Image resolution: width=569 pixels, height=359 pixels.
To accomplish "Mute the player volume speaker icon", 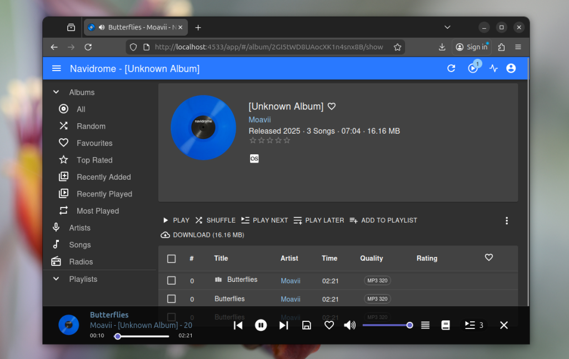I will click(350, 325).
